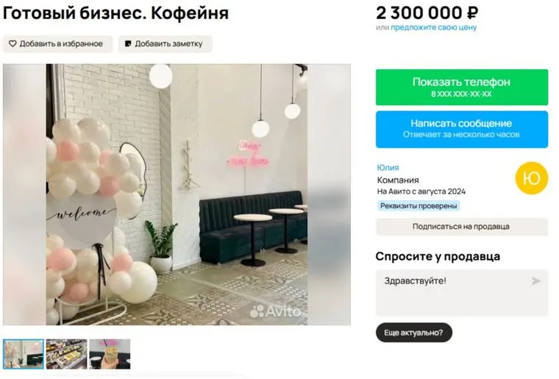The width and height of the screenshot is (559, 379).
Task: Click the Avito watermark logo on photo
Action: click(x=276, y=311)
